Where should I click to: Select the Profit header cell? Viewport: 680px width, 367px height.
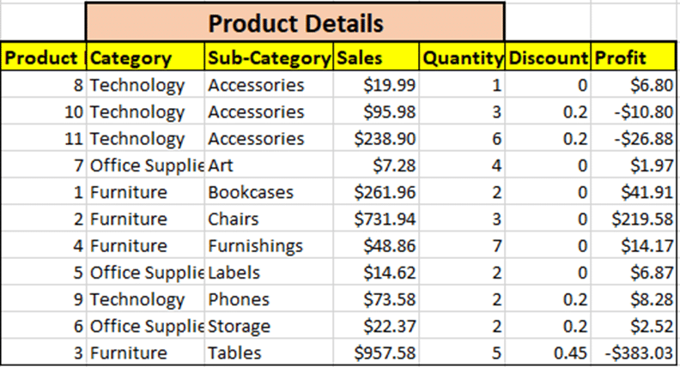633,57
